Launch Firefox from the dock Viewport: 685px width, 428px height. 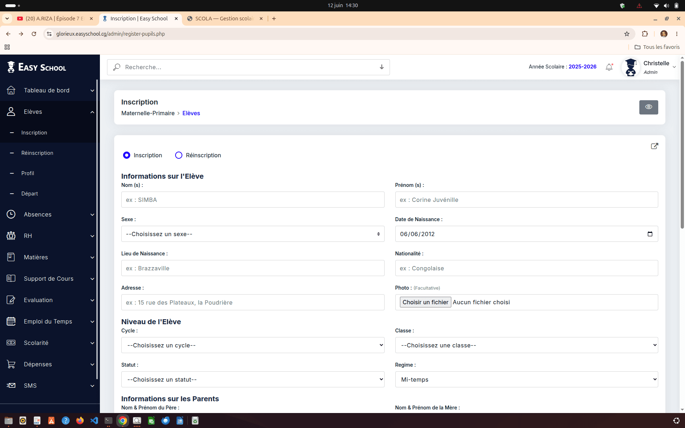[80, 421]
